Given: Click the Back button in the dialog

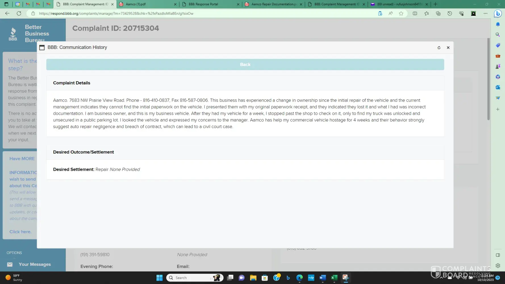Looking at the screenshot, I should pyautogui.click(x=245, y=64).
